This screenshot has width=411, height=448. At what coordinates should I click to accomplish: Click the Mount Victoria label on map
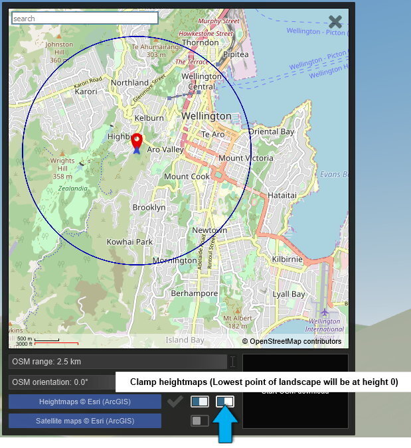point(245,158)
